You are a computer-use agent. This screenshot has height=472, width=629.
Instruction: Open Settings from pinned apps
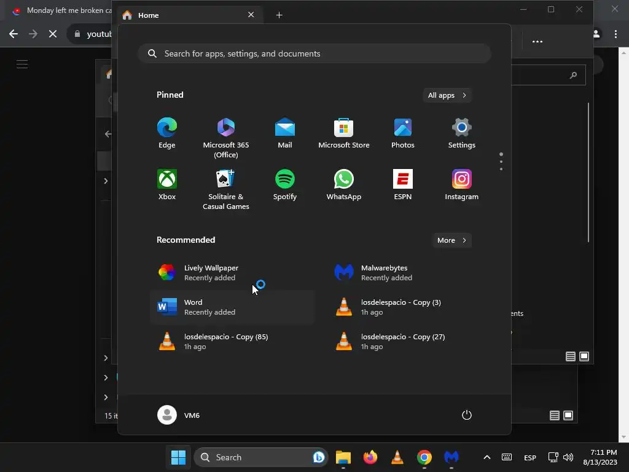(462, 133)
